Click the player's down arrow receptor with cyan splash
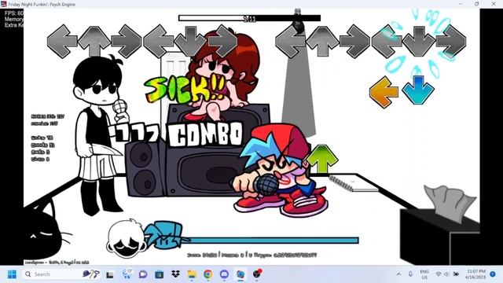503x283 pixels. click(419, 41)
